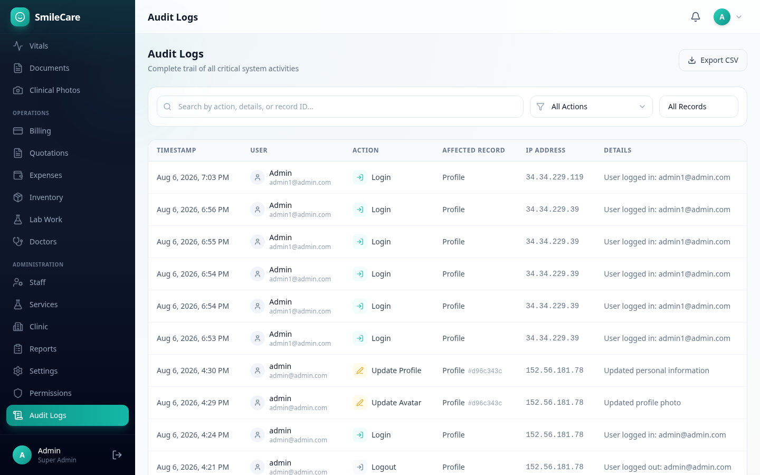Image resolution: width=760 pixels, height=475 pixels.
Task: Go to the Quotations page
Action: 68,153
